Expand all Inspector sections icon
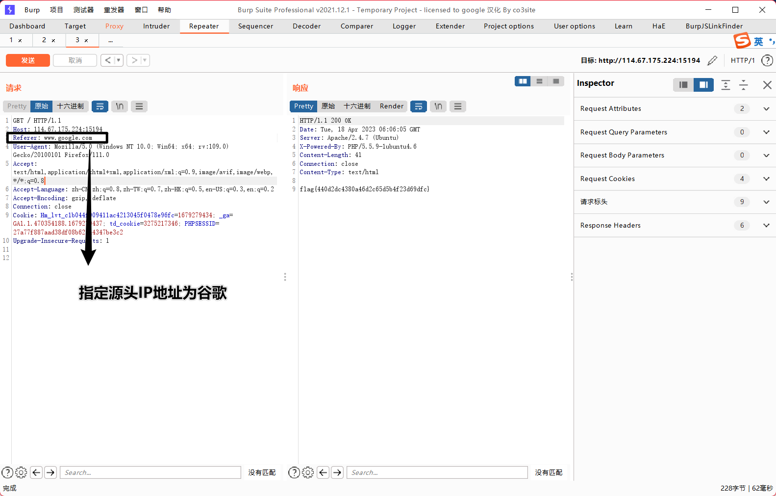The image size is (776, 496). coord(726,85)
